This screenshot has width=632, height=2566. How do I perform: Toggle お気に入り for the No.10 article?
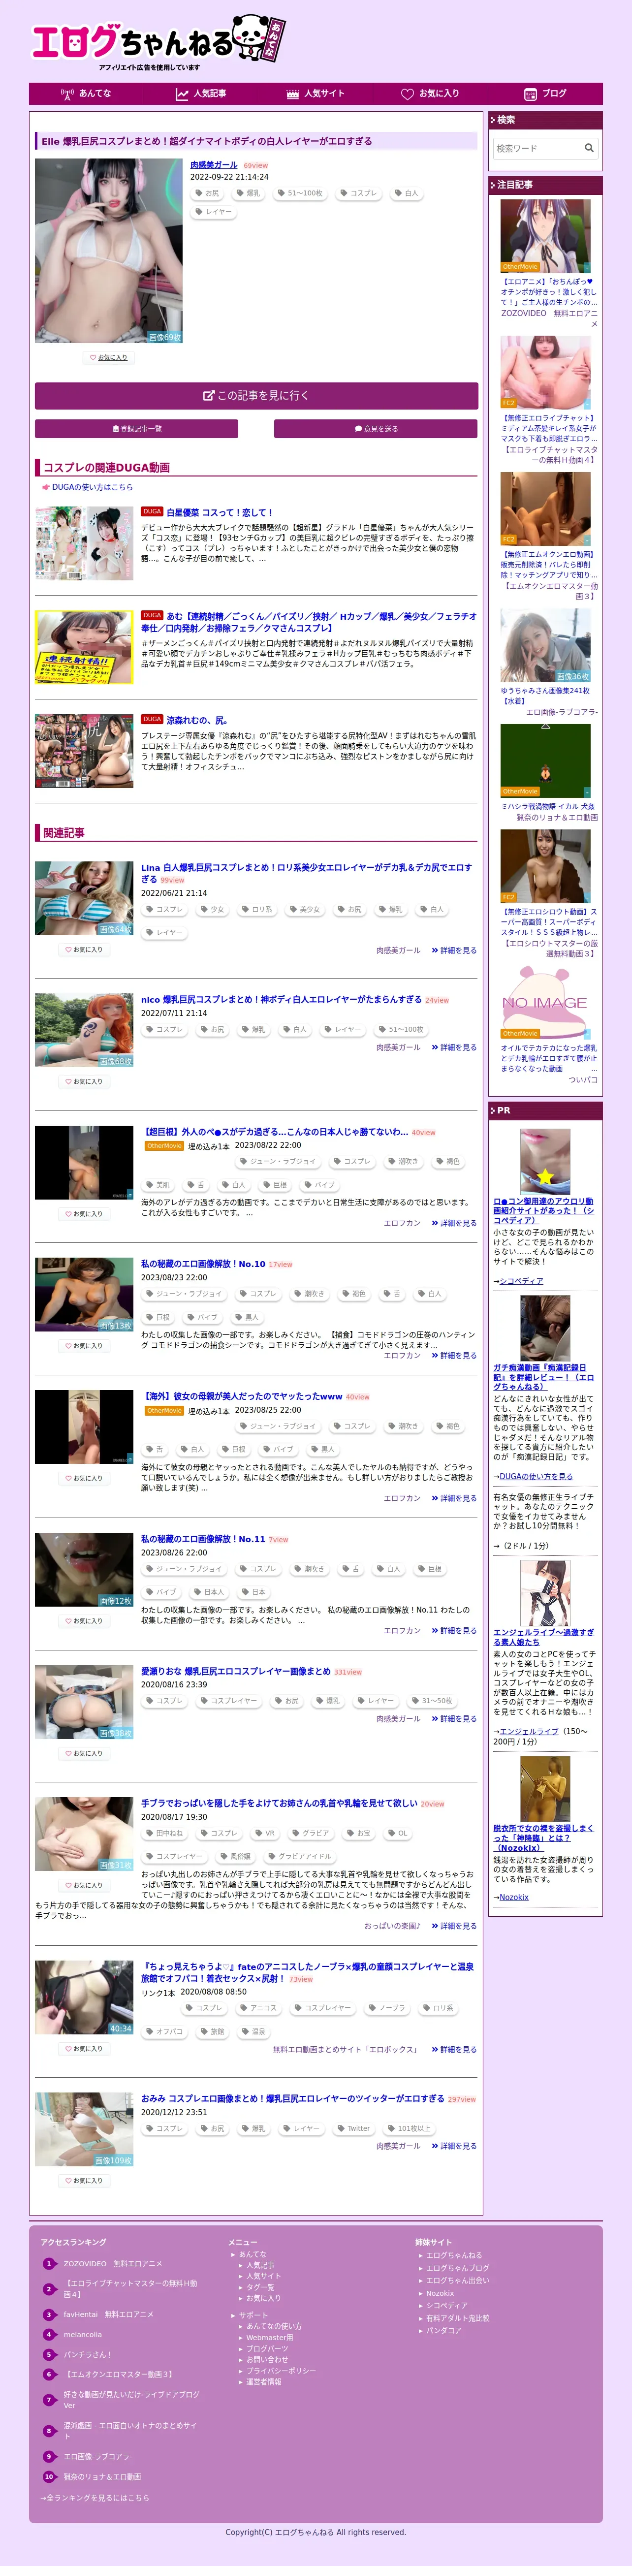tap(84, 1346)
